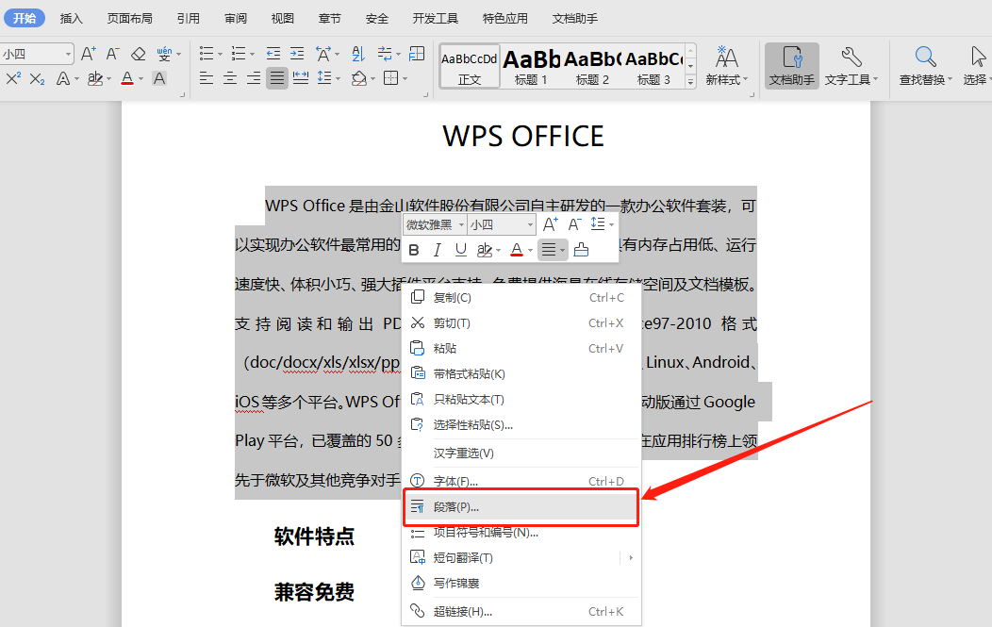The image size is (992, 627).
Task: Click the show/hide paragraph marks icon
Action: point(384,54)
